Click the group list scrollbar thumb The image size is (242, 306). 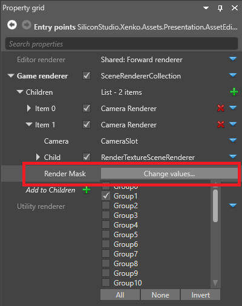(215, 206)
